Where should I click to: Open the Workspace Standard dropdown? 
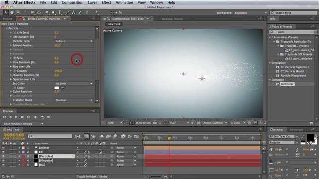pos(250,13)
